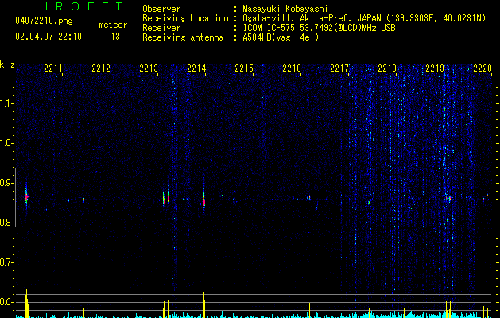This screenshot has height=318, width=500.
Task: Select the location text Ogata-vill. Akita-Pref. JAPAN
Action: point(310,18)
